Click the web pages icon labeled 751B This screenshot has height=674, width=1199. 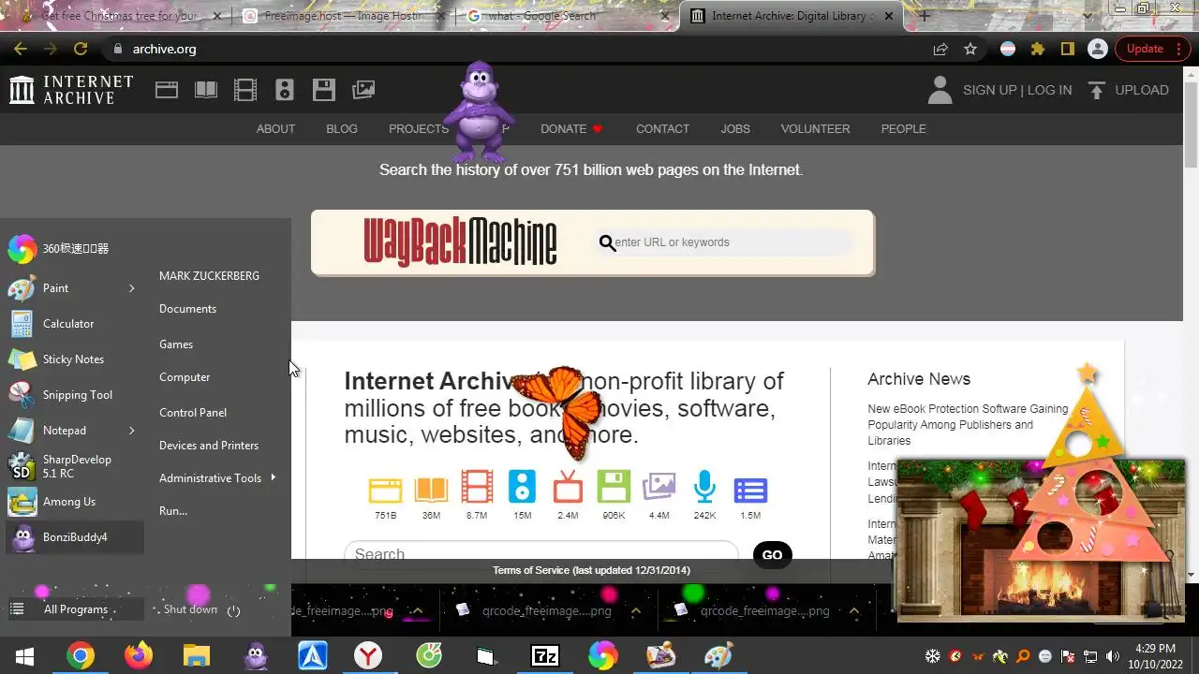(x=385, y=490)
